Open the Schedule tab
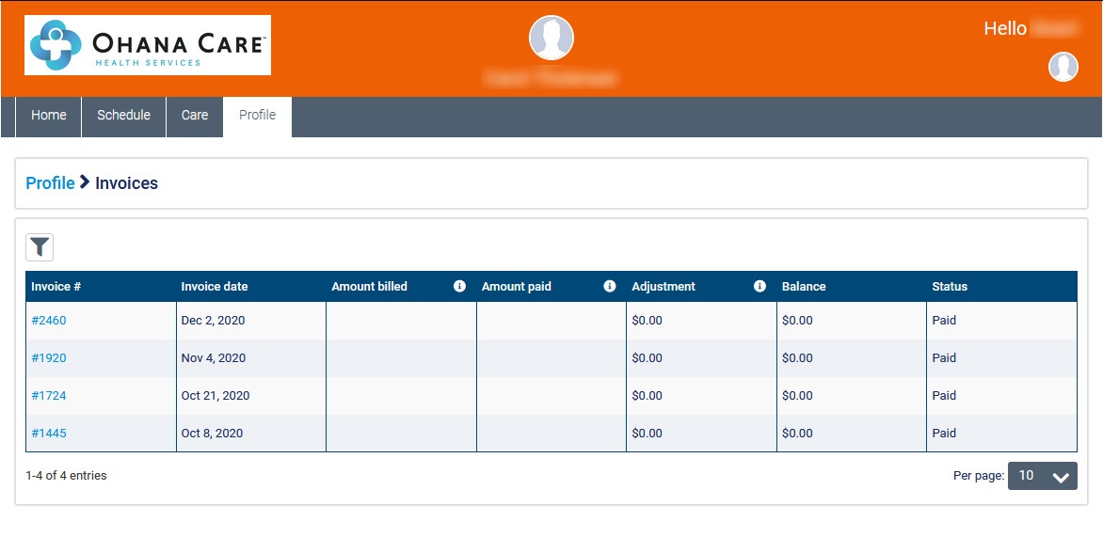This screenshot has height=537, width=1103. [124, 116]
